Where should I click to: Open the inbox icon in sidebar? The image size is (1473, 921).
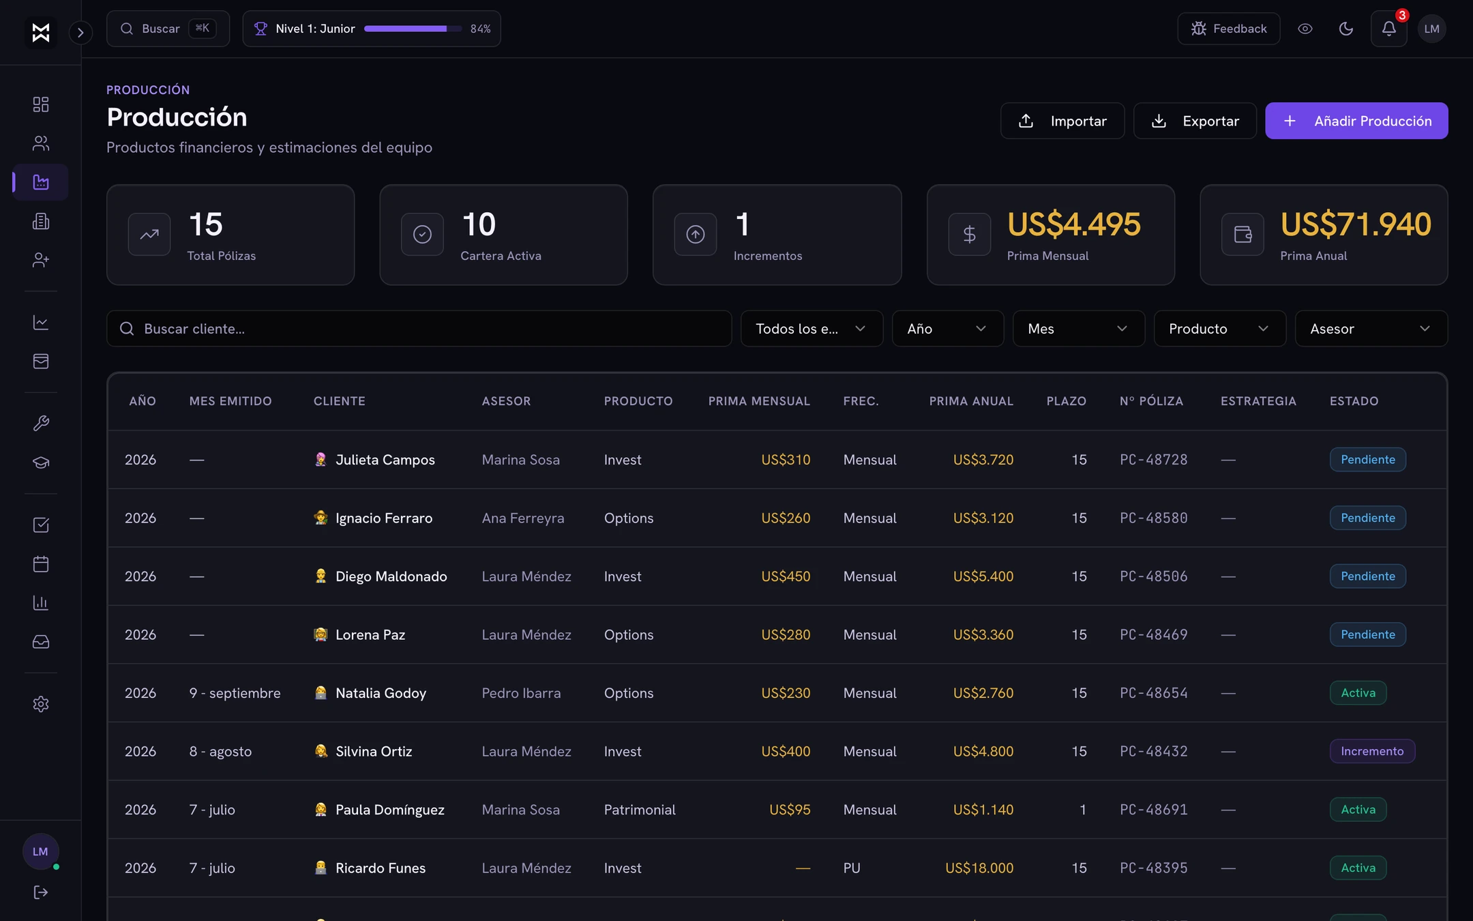(41, 641)
